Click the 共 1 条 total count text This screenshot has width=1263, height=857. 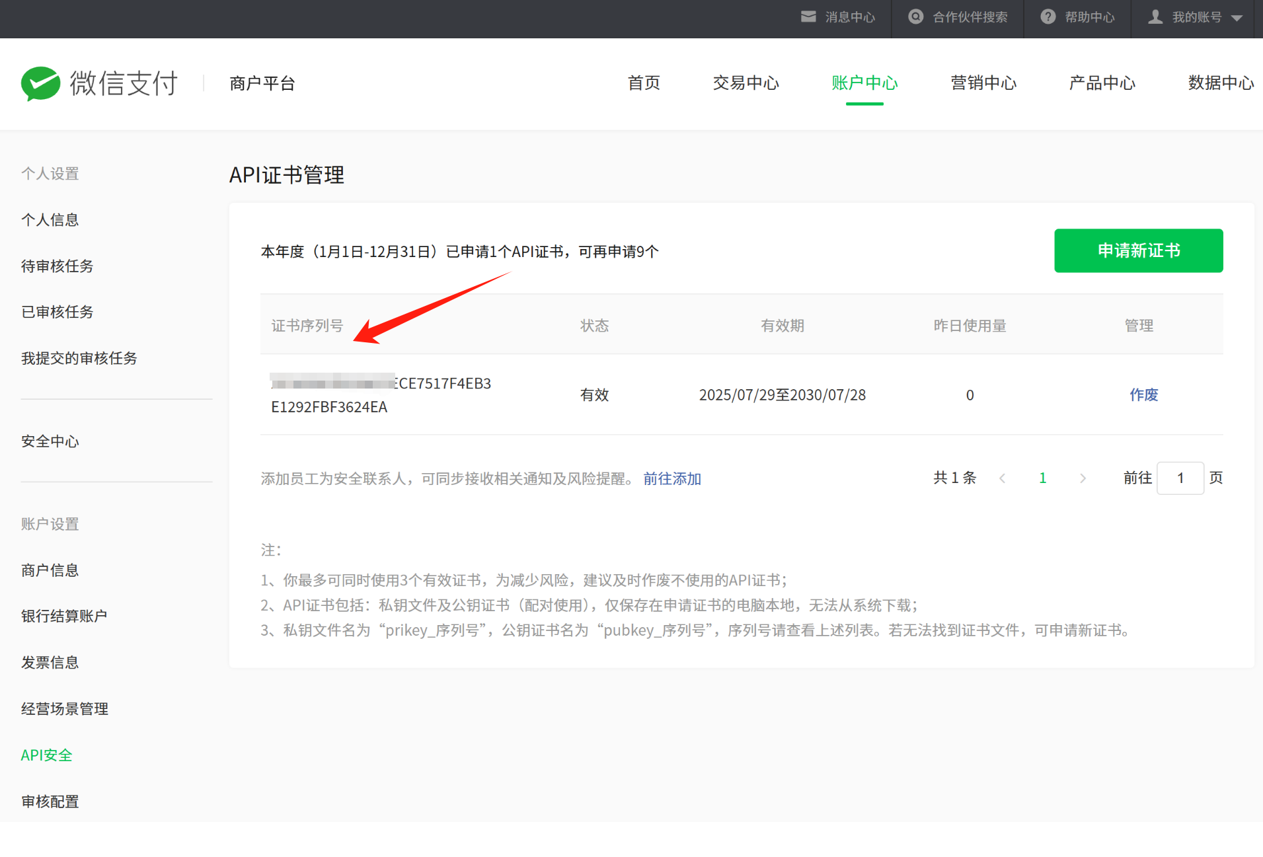coord(954,478)
